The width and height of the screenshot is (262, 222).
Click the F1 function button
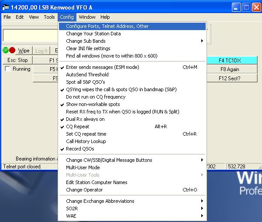pos(45,60)
